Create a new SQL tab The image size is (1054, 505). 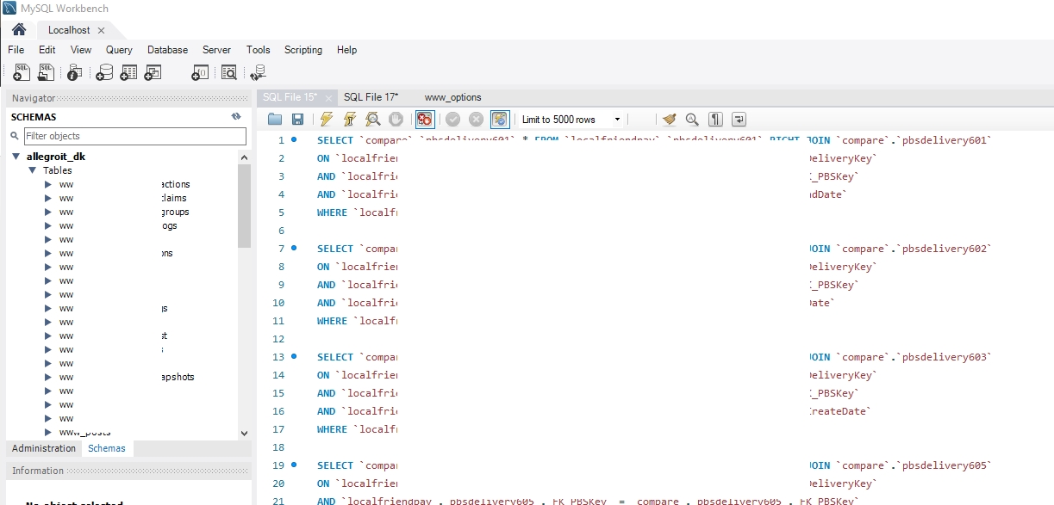click(x=20, y=72)
